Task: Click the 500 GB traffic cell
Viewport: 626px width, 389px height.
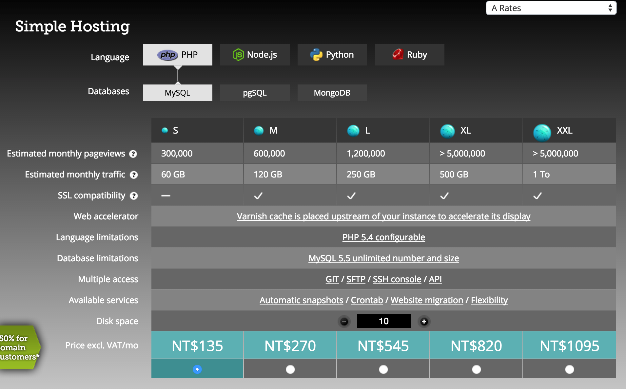Action: click(477, 174)
